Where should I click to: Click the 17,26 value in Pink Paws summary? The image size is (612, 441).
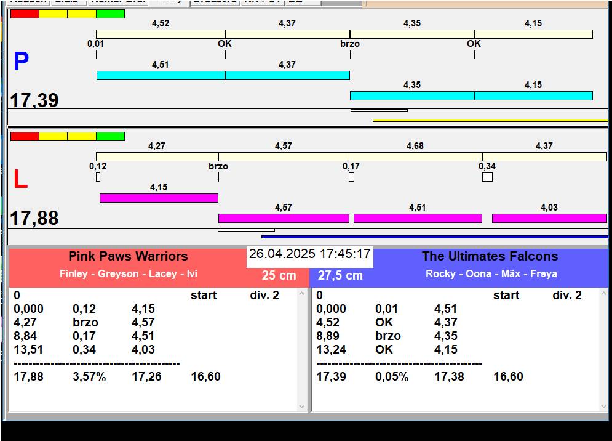coord(146,376)
